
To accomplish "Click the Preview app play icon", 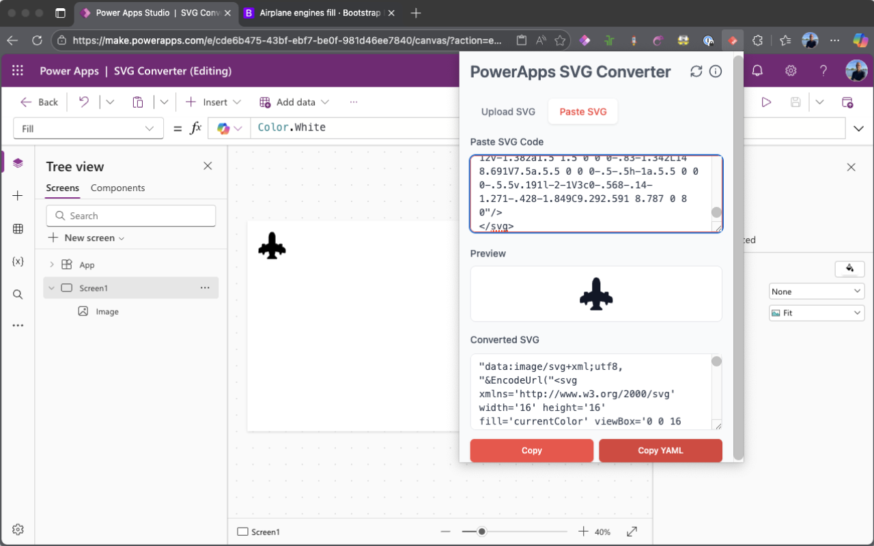I will coord(766,102).
